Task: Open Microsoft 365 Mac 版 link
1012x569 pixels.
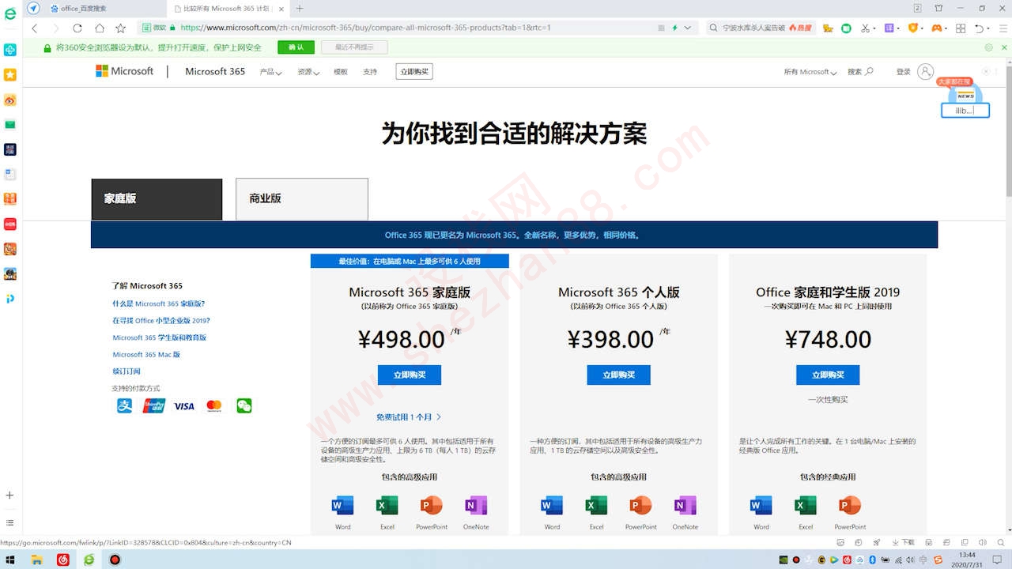Action: pyautogui.click(x=146, y=355)
